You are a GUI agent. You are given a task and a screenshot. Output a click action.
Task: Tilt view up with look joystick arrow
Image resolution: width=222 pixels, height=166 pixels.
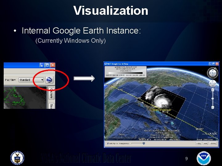(x=213, y=70)
